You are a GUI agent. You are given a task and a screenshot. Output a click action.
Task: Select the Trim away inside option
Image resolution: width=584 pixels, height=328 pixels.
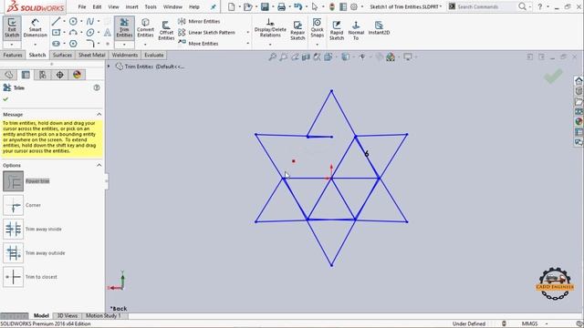point(14,229)
